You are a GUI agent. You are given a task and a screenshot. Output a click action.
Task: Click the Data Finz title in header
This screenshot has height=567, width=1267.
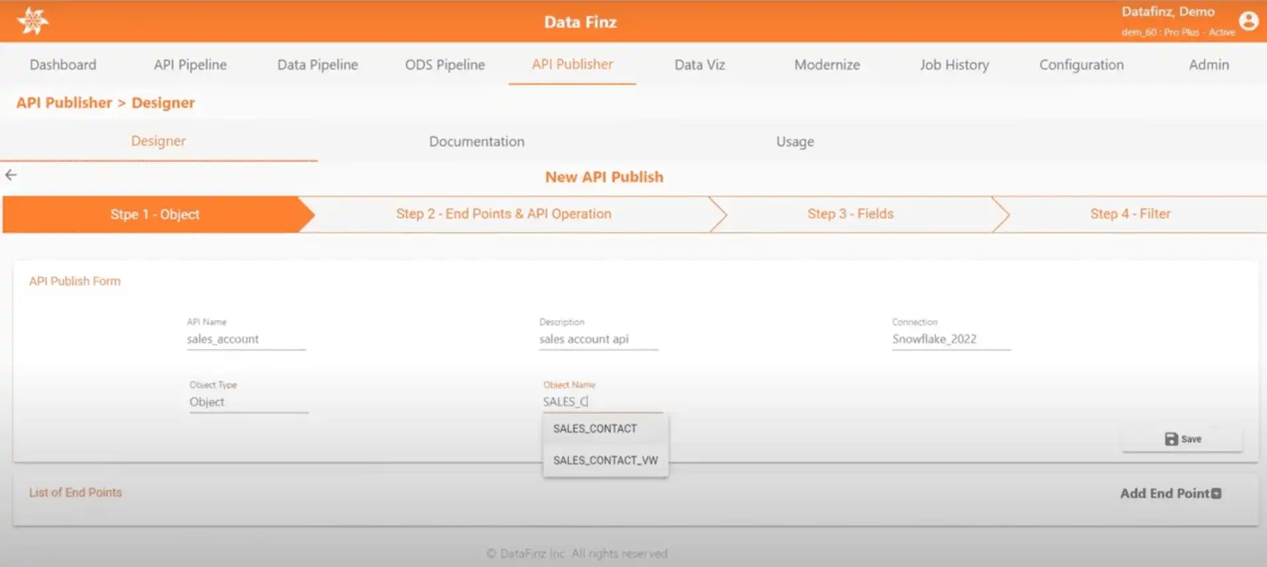[x=580, y=22]
